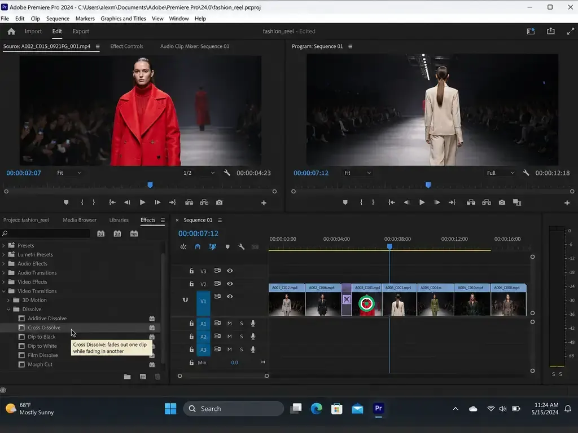Open the Graphics and Titles menu
The width and height of the screenshot is (578, 433).
[123, 19]
